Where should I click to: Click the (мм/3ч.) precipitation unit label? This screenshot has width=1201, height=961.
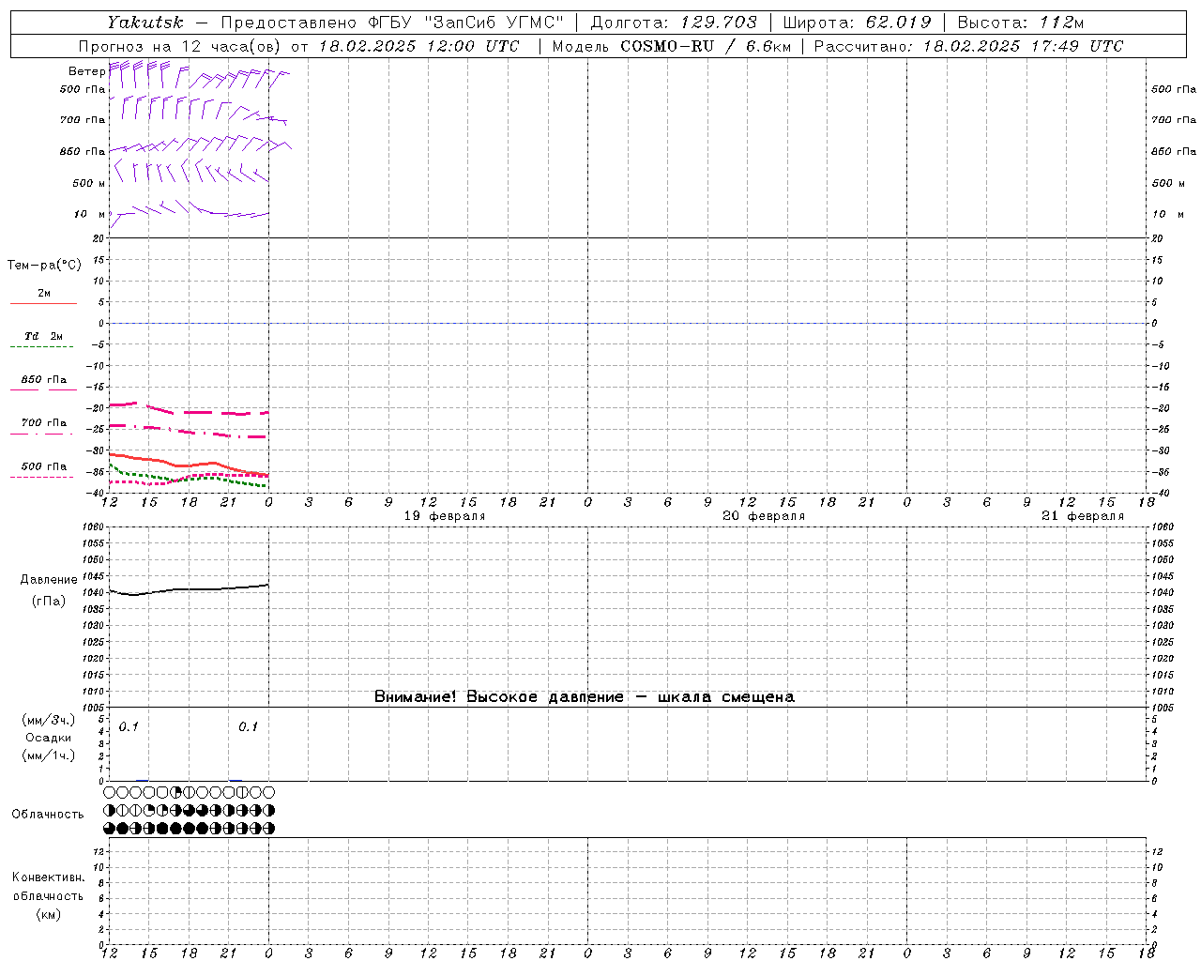click(48, 720)
